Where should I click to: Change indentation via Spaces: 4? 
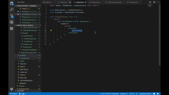coord(124,94)
